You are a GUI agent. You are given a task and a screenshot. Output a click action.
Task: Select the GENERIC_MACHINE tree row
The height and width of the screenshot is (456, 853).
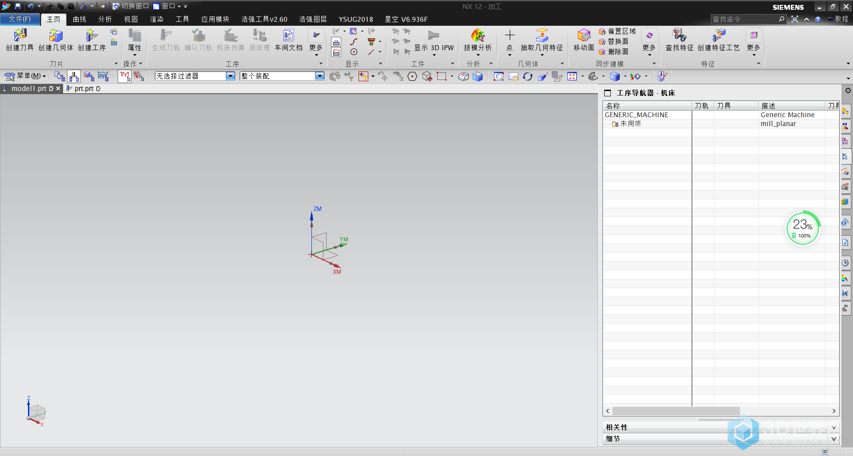(x=637, y=115)
